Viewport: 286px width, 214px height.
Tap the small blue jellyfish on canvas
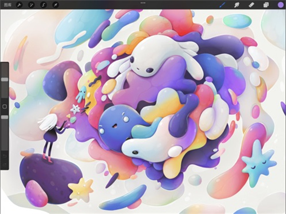click(x=82, y=93)
